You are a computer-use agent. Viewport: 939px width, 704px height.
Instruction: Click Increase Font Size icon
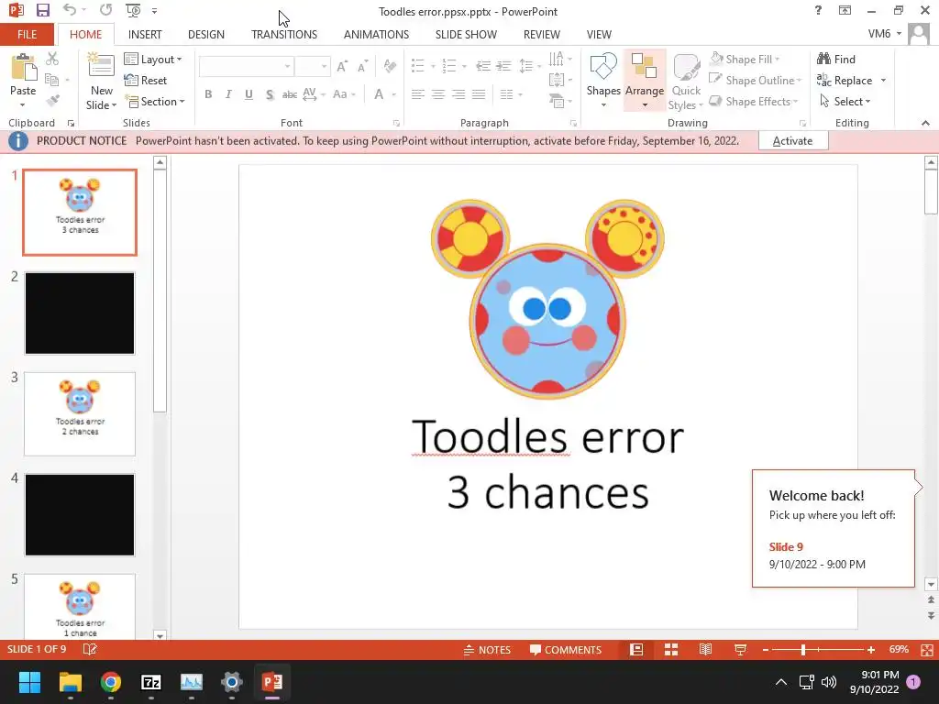tap(342, 66)
